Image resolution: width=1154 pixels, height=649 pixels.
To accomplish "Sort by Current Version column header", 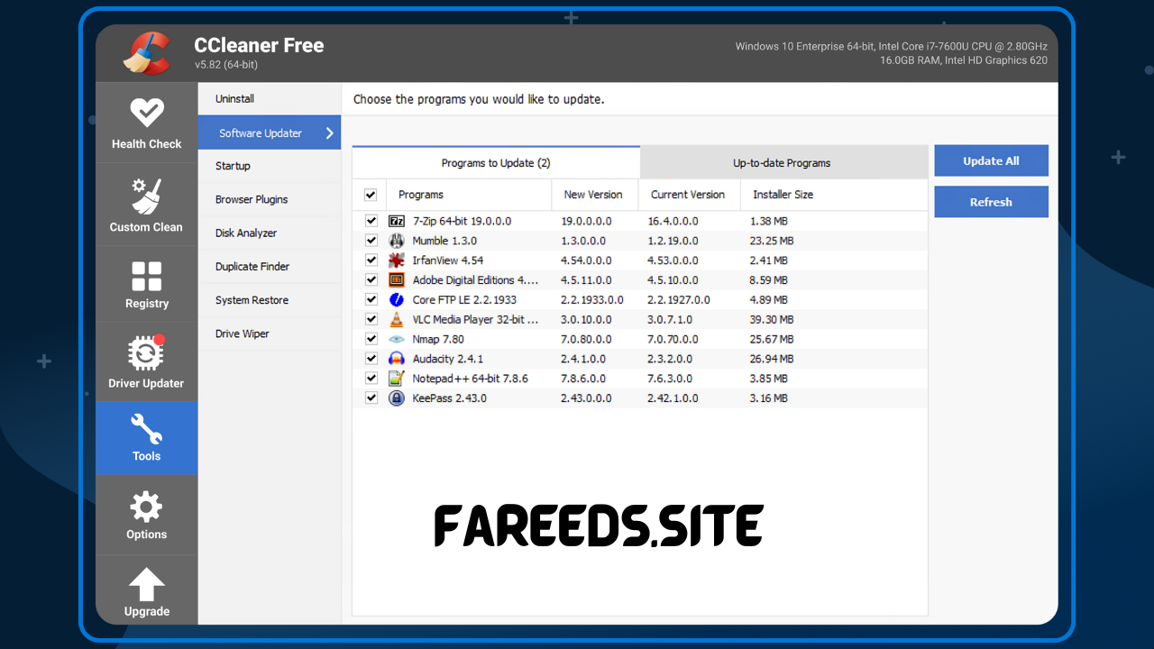I will [690, 195].
